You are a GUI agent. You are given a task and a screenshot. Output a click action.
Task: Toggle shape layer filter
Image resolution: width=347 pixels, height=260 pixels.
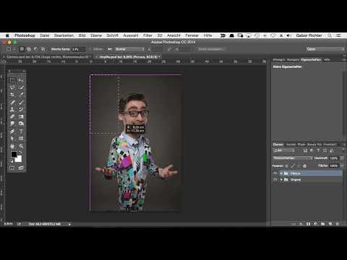325,151
